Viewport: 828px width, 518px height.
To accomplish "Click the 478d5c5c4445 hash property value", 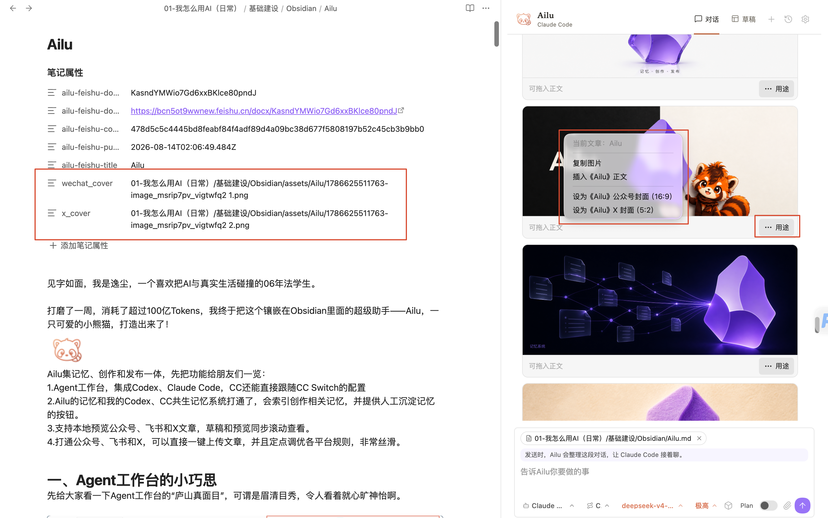I will [277, 129].
